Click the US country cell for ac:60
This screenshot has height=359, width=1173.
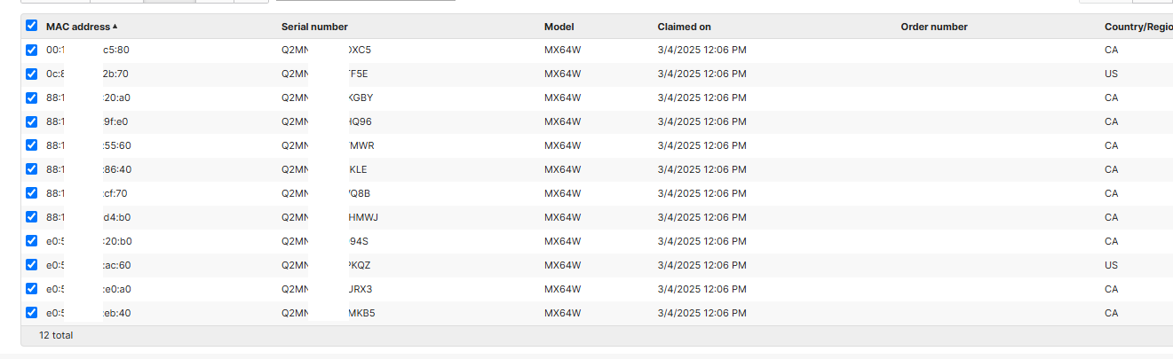pos(1111,266)
